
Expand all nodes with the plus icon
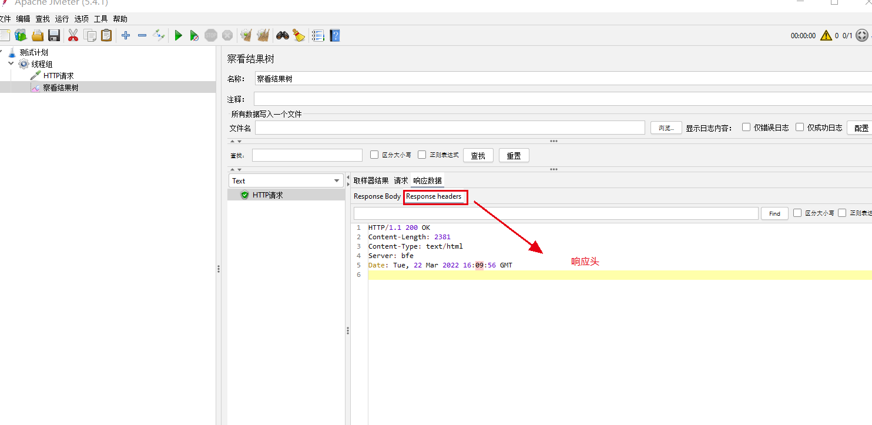click(x=125, y=35)
